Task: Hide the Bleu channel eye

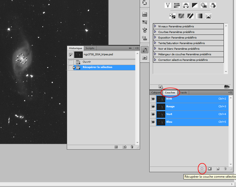Action: [153, 122]
